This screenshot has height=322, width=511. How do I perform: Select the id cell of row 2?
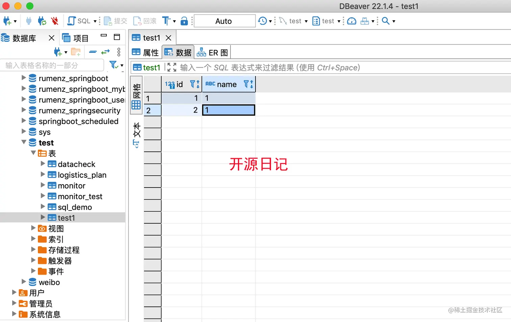pos(181,110)
